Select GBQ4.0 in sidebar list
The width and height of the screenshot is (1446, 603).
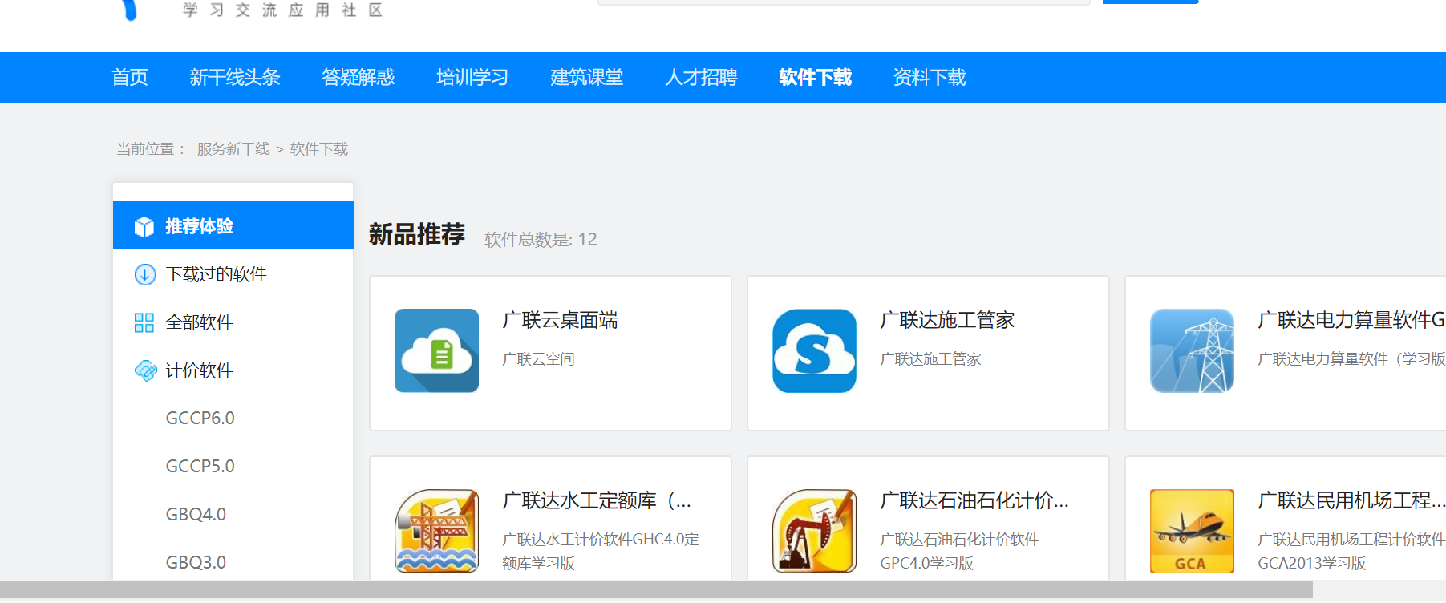pos(196,514)
